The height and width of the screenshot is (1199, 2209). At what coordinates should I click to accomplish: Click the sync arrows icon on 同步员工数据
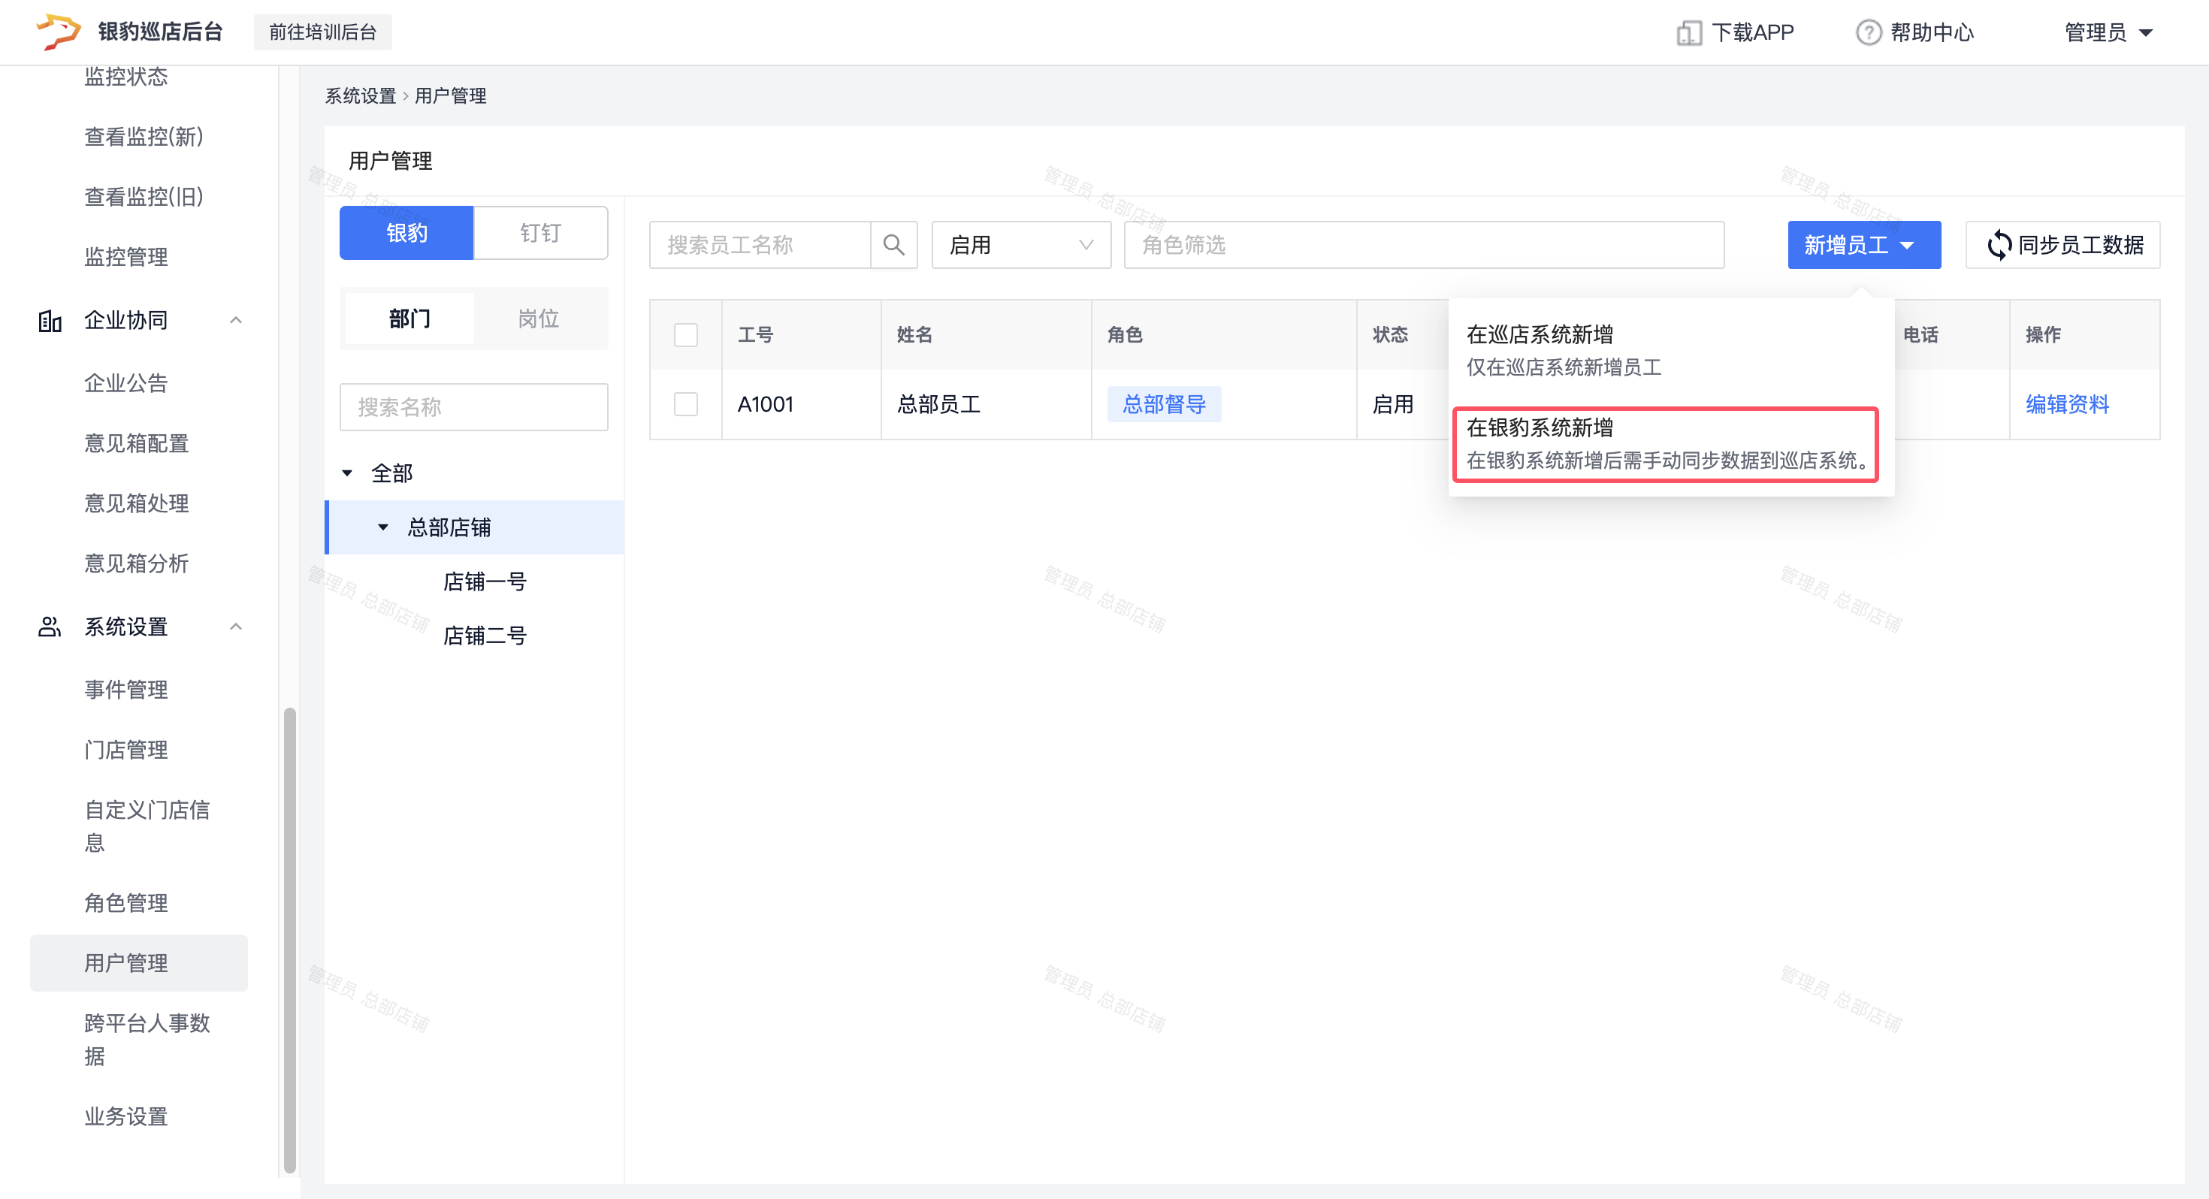(x=1999, y=246)
